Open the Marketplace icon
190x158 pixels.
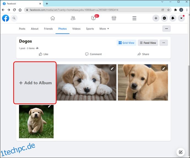114,18
